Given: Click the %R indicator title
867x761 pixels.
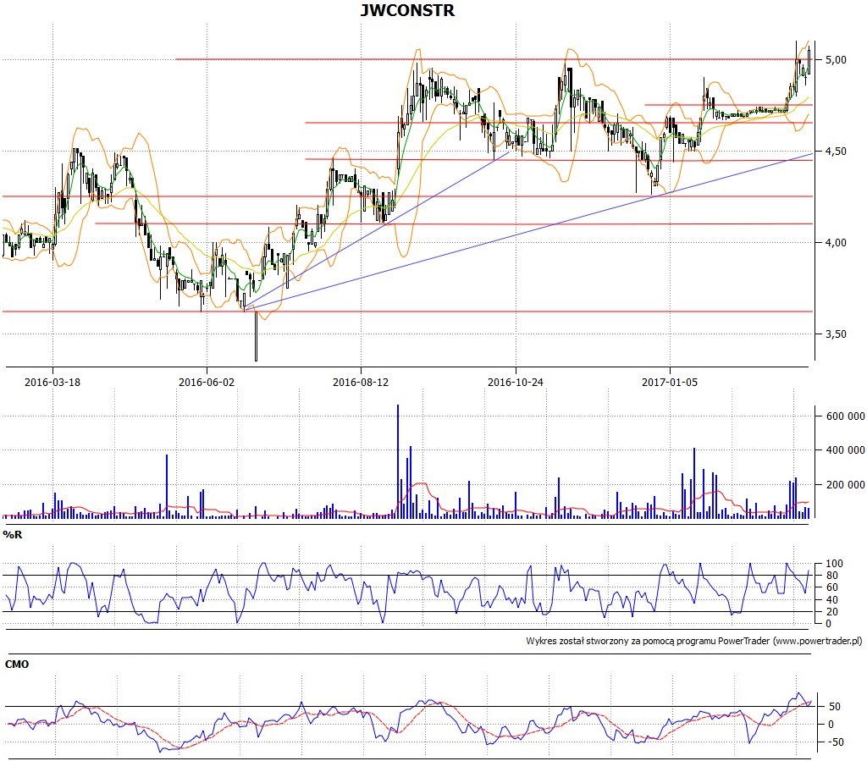Looking at the screenshot, I should (x=13, y=534).
